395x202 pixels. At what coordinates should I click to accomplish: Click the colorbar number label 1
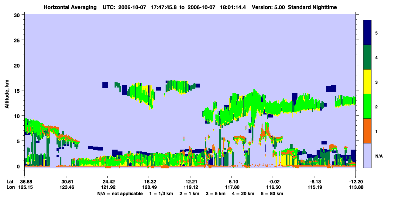tap(376, 131)
